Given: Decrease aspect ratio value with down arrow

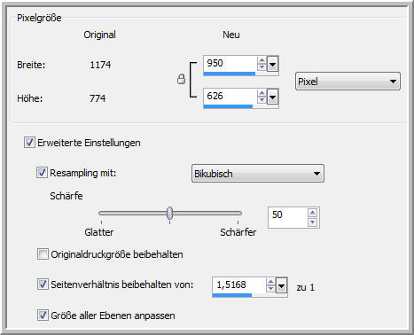Looking at the screenshot, I should pyautogui.click(x=270, y=288).
